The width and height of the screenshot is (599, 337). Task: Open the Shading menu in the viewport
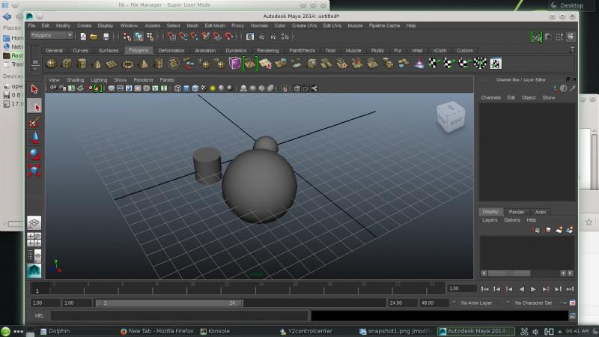(76, 80)
